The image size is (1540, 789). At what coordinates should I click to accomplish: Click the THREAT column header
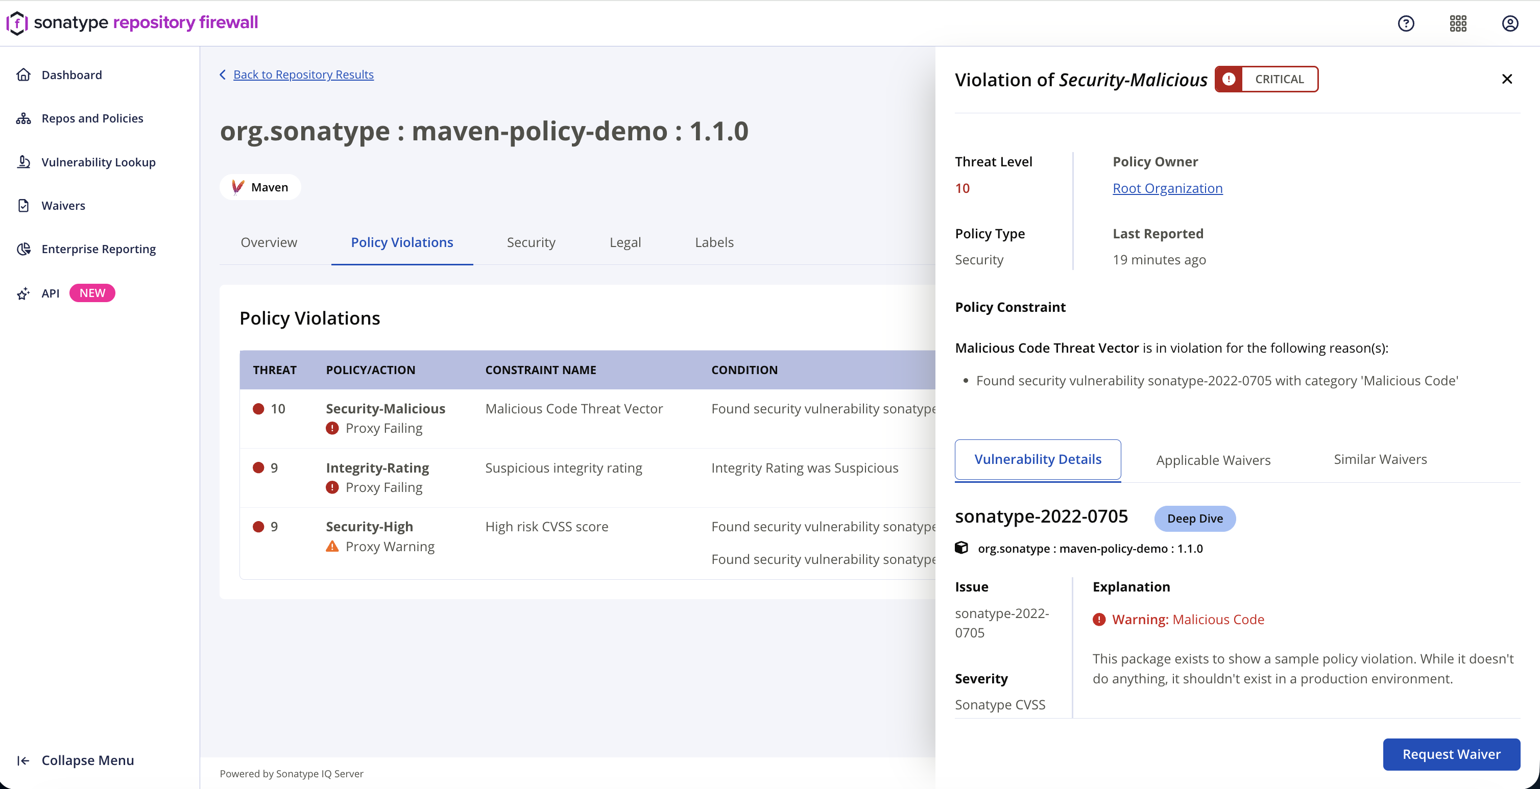(274, 370)
